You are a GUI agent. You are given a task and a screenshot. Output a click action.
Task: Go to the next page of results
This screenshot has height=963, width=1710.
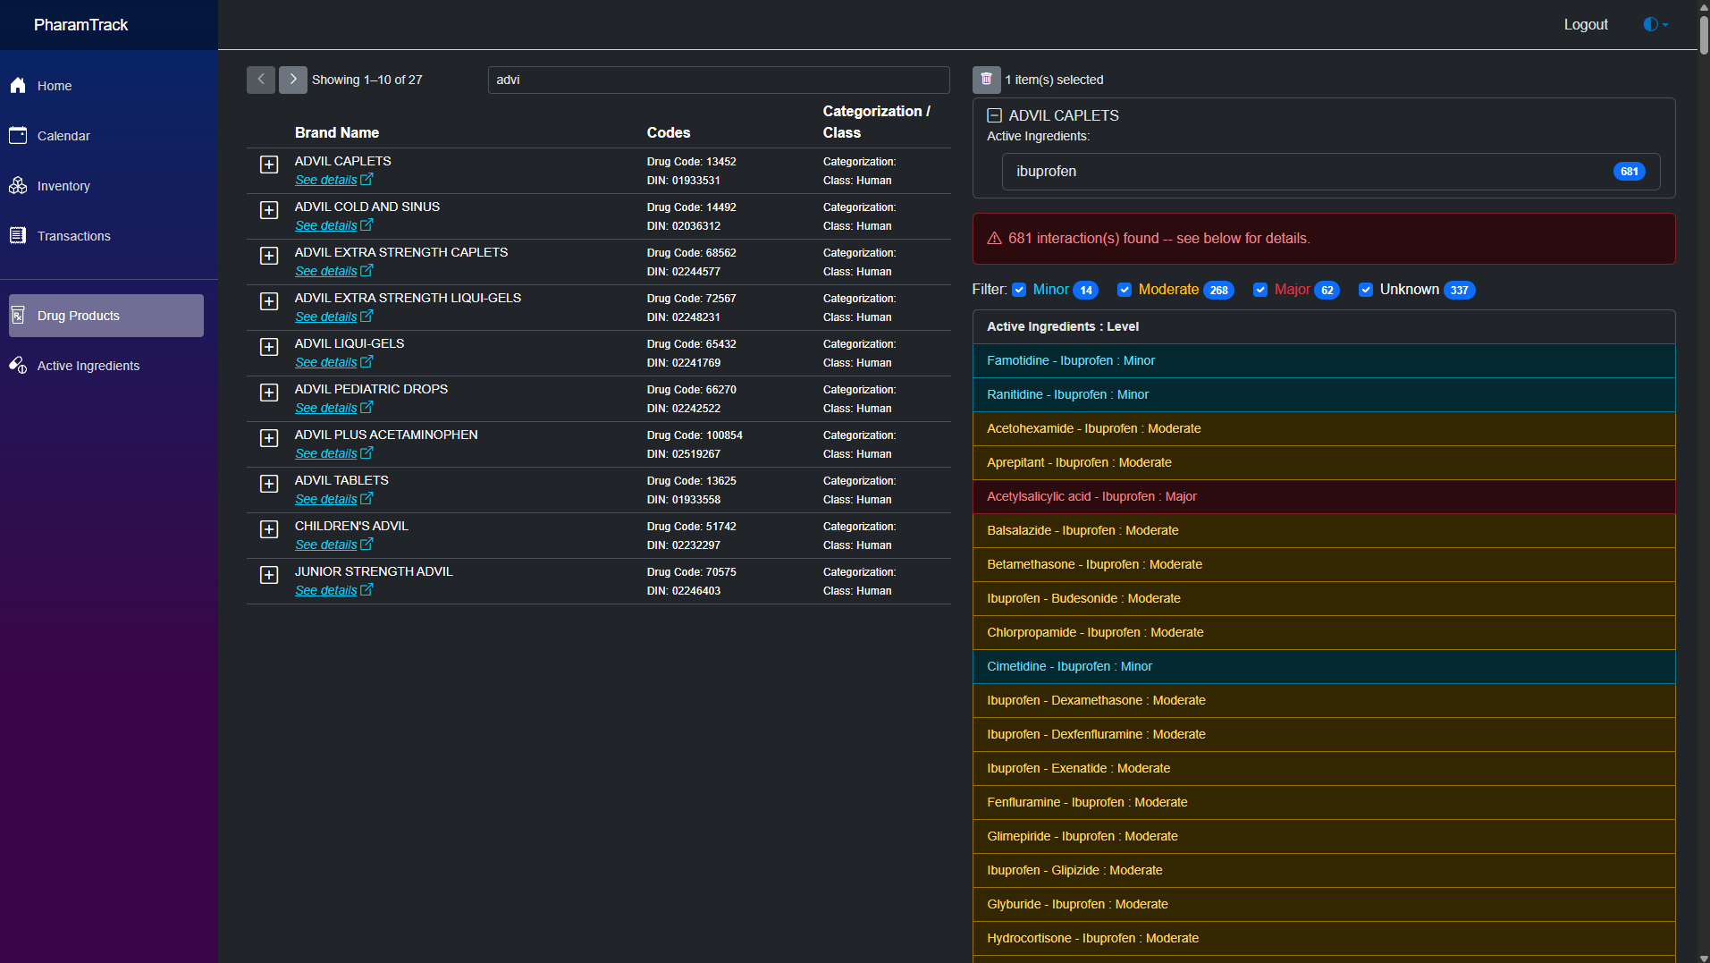(x=292, y=80)
